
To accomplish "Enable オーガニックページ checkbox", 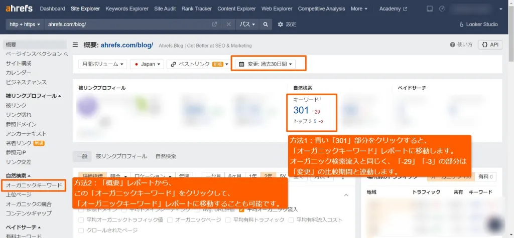I will click(170, 220).
